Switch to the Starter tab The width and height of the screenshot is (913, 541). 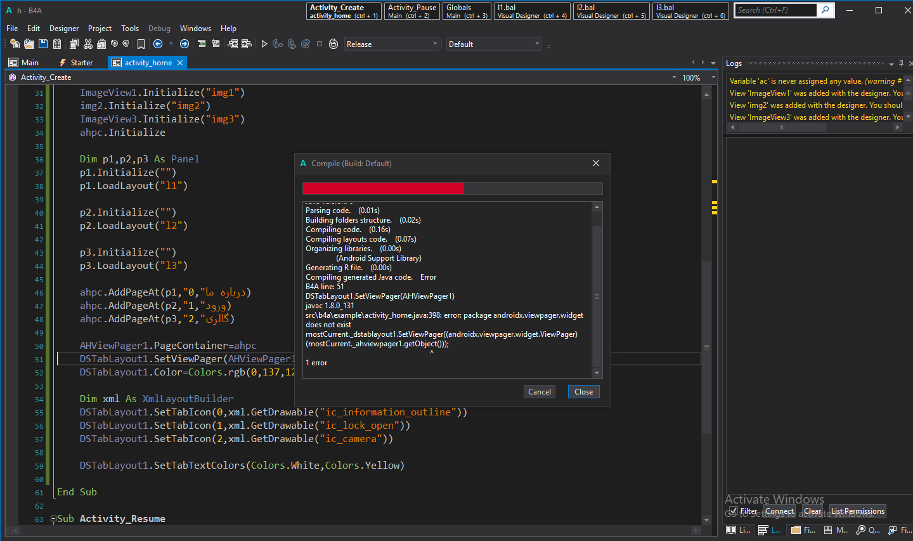pos(76,63)
